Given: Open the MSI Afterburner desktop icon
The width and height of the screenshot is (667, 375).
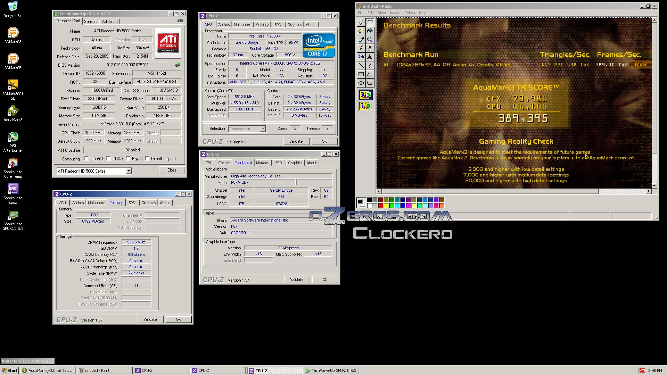Looking at the screenshot, I should [13, 142].
